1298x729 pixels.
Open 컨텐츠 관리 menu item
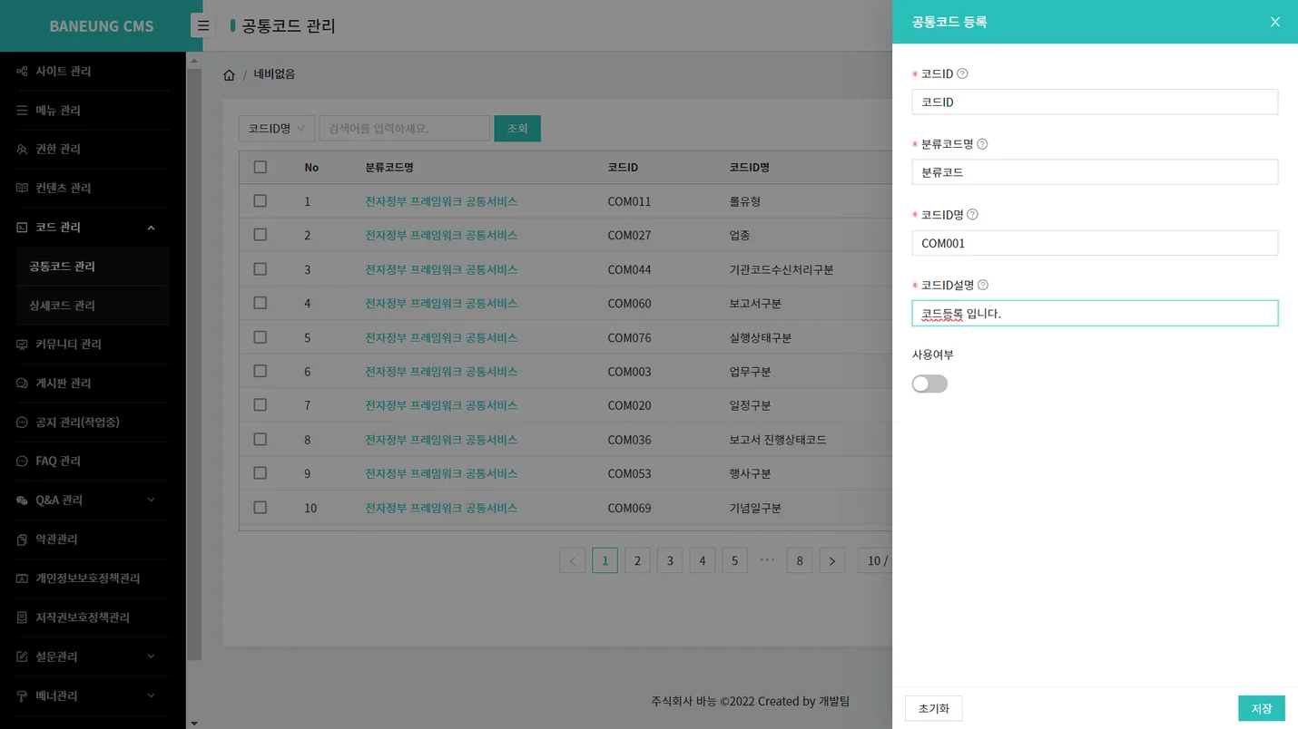[93, 188]
